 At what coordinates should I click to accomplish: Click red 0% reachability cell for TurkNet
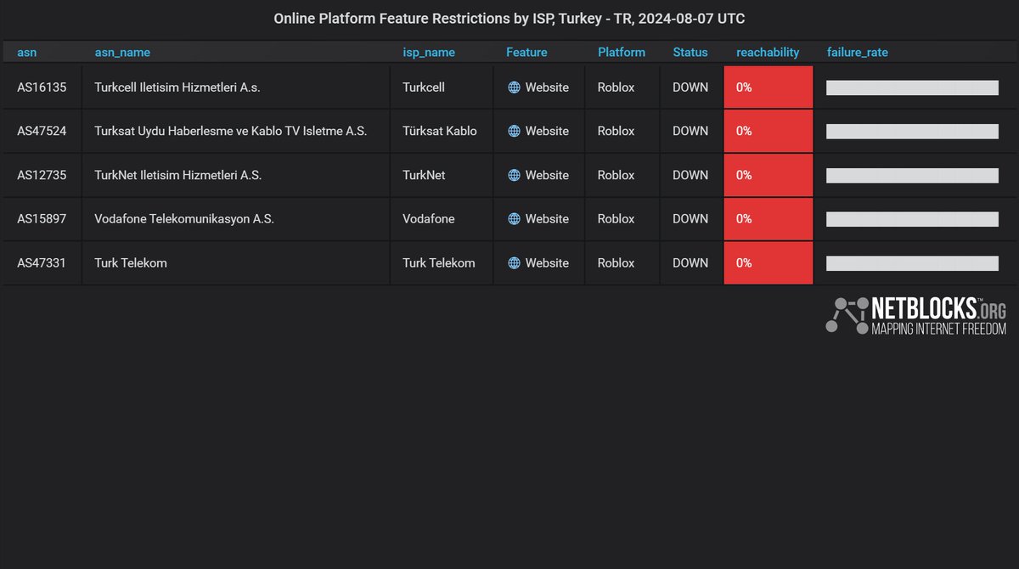point(768,175)
